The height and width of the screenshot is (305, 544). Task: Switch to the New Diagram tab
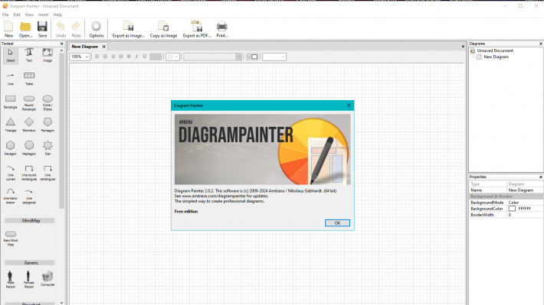point(85,47)
